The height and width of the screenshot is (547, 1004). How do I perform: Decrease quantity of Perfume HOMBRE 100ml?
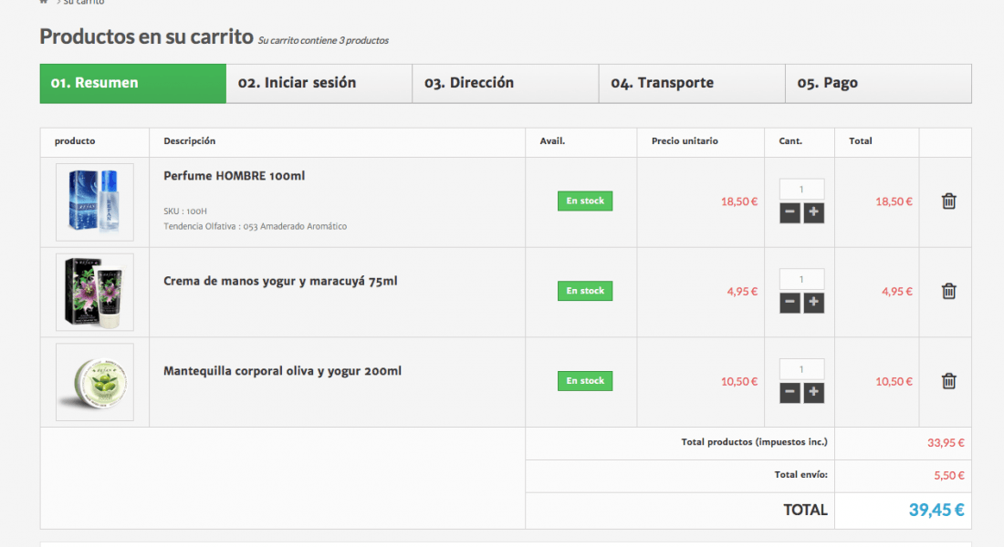click(x=790, y=212)
